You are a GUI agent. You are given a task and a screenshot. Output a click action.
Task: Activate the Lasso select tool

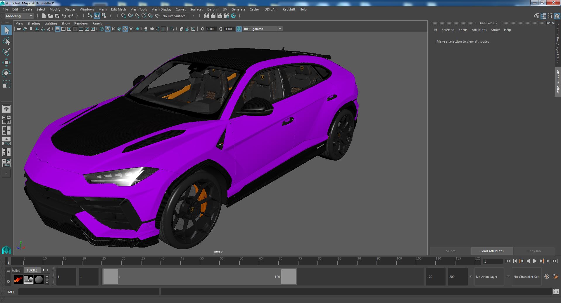click(x=6, y=41)
